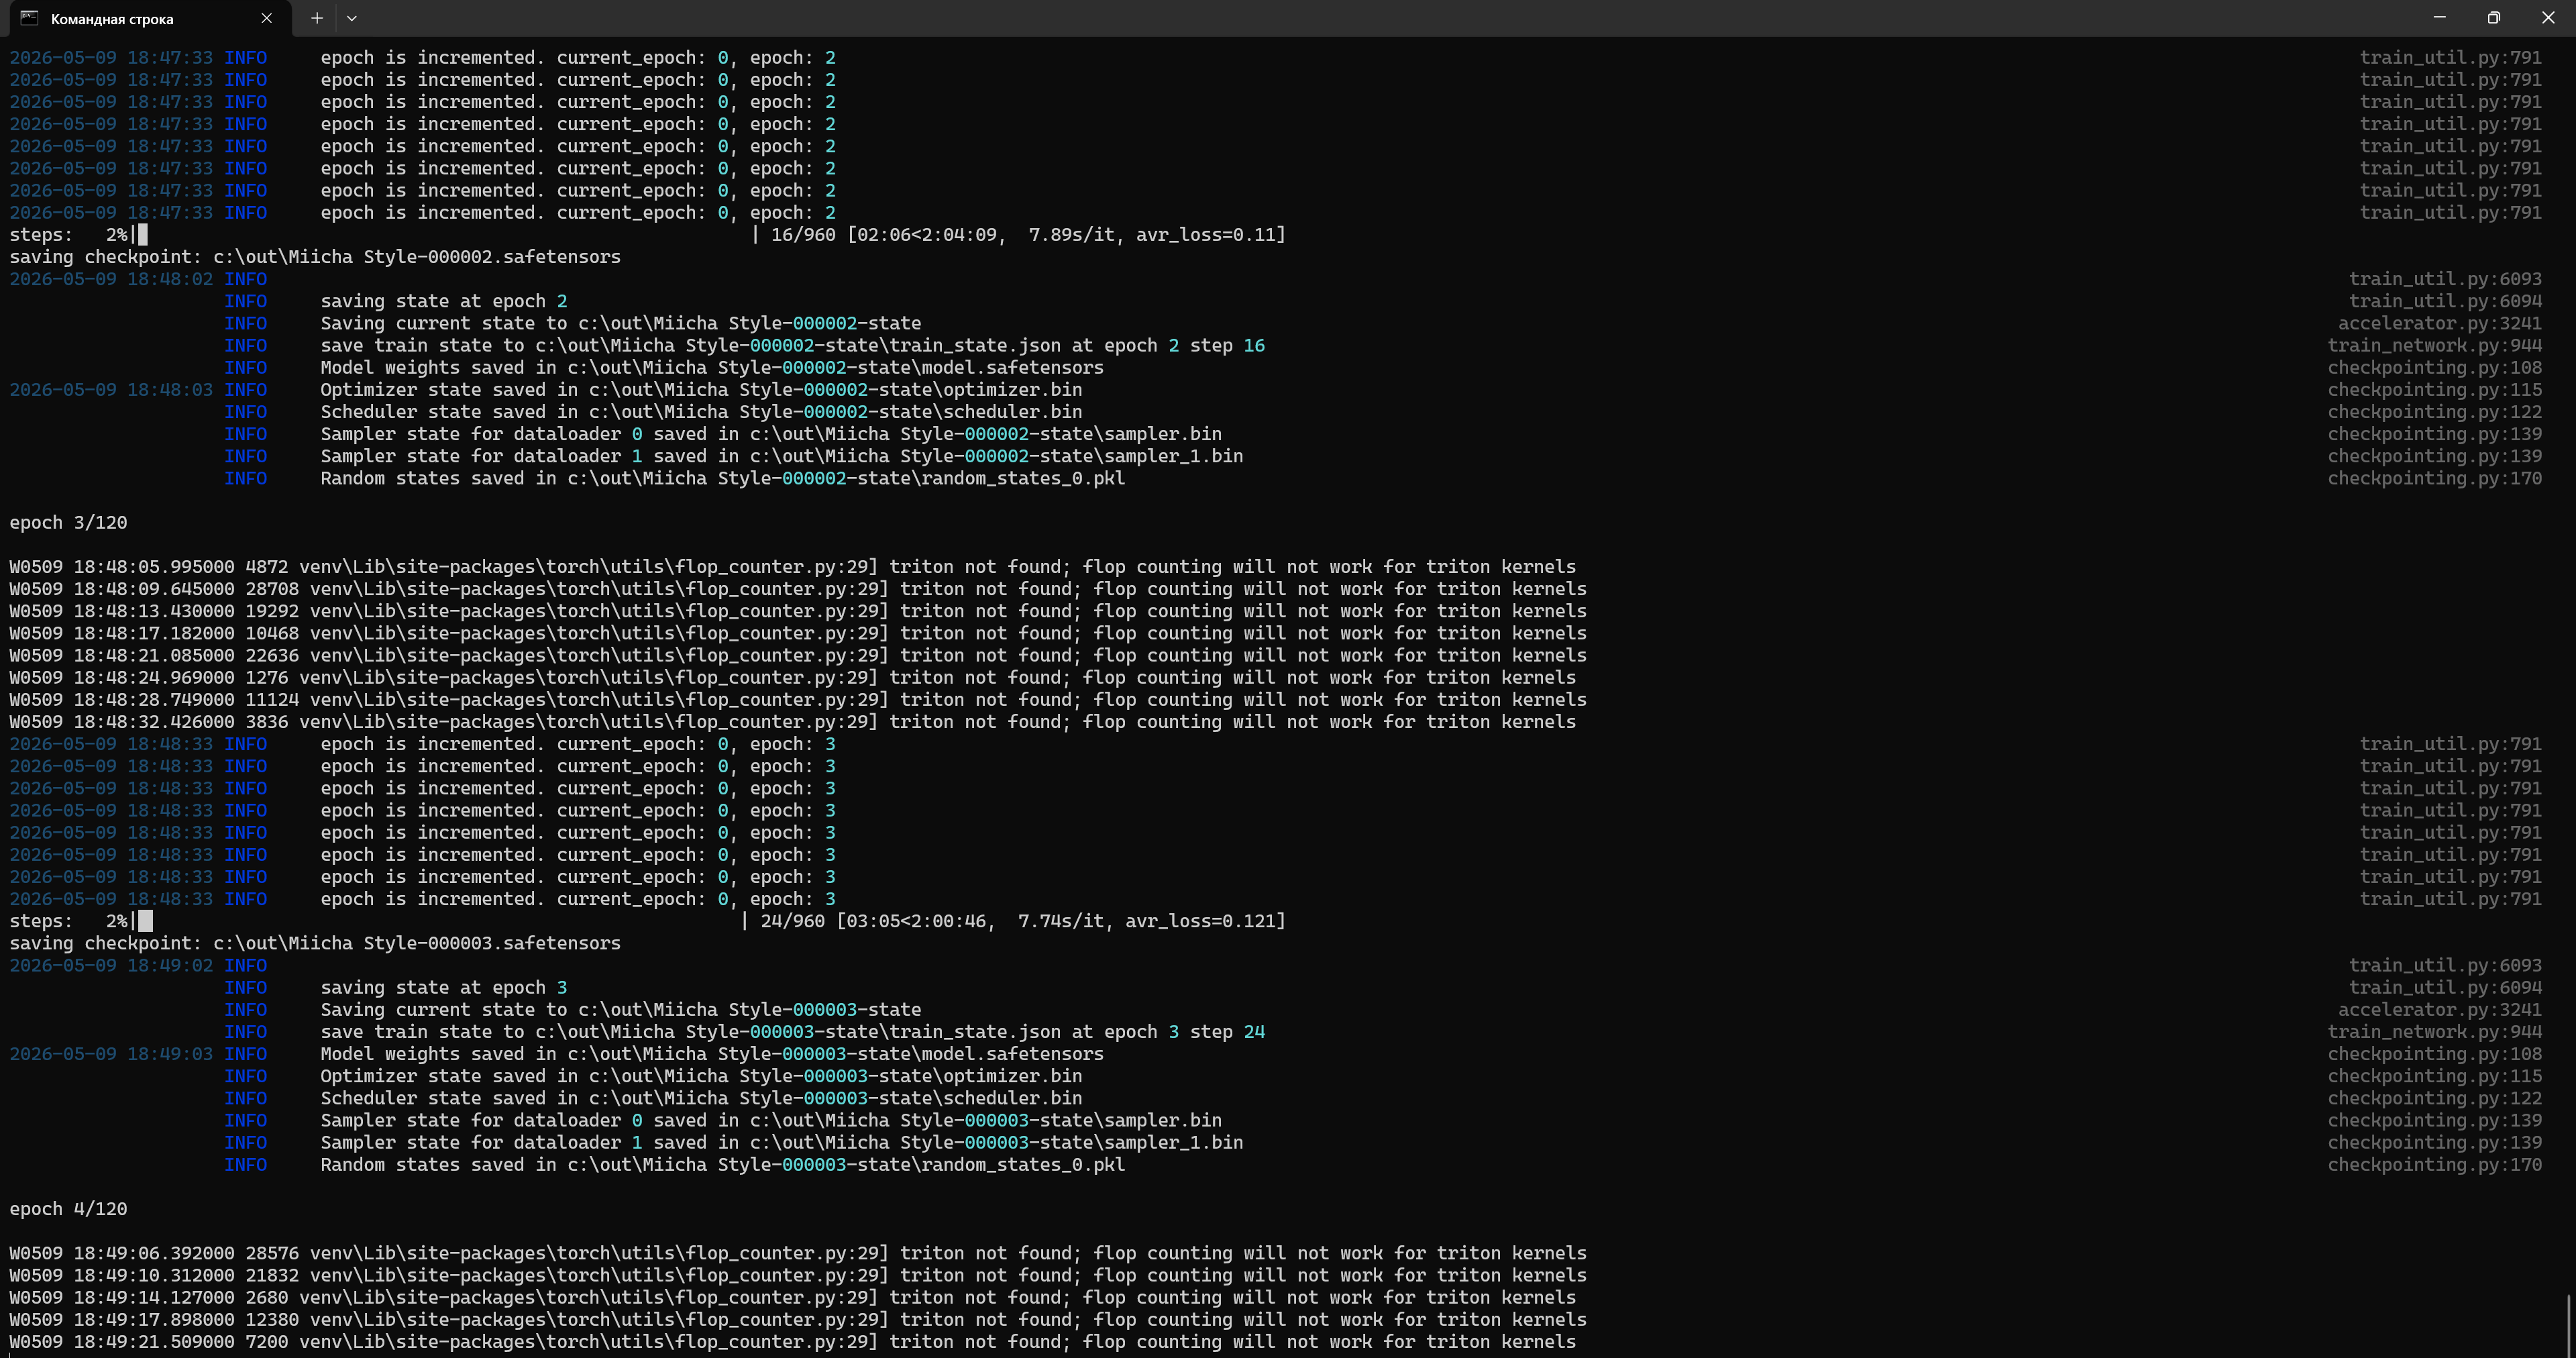Click 'saving checkpoint: c:\out\Miicha Style-000002.safetensors' line

(x=315, y=257)
